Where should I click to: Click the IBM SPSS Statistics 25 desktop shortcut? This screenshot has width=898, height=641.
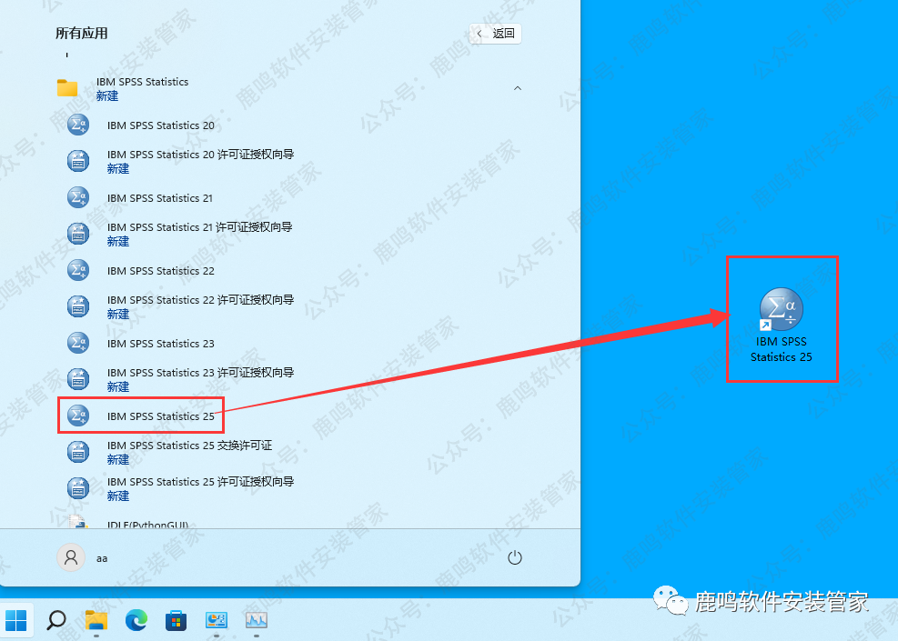click(781, 323)
